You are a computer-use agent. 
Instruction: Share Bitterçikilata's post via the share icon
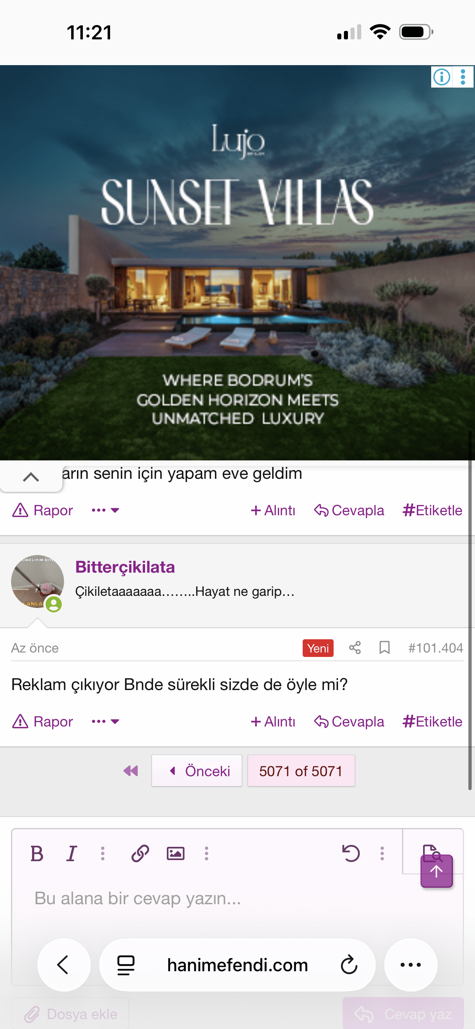point(355,647)
